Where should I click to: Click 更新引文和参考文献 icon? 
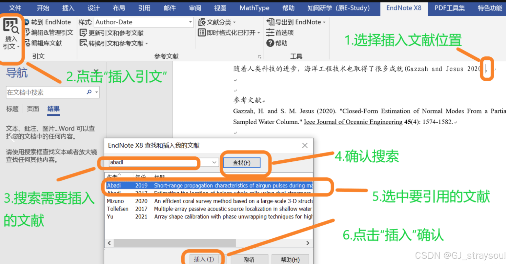click(83, 33)
